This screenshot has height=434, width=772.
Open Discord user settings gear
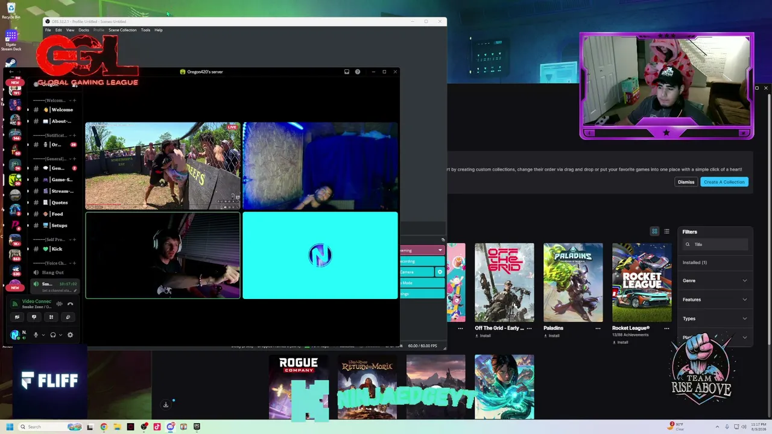coord(70,335)
